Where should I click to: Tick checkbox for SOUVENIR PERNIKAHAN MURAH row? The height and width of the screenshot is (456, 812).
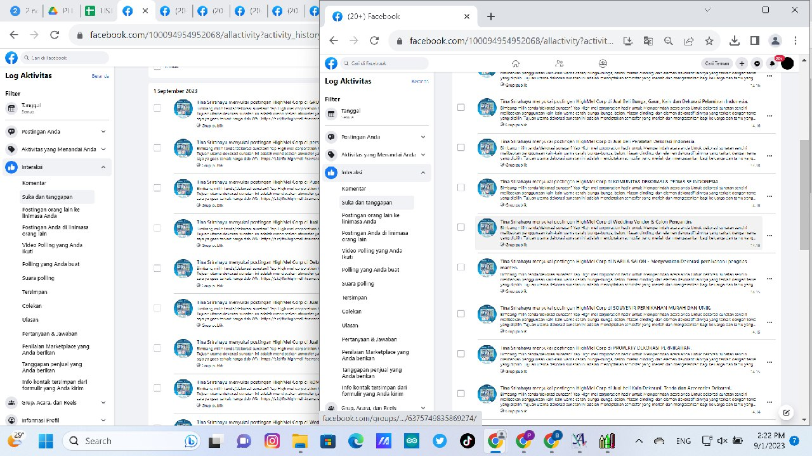(461, 314)
